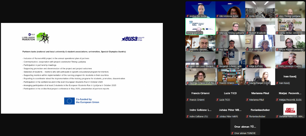Select Pep Sala's video tile

(230, 43)
